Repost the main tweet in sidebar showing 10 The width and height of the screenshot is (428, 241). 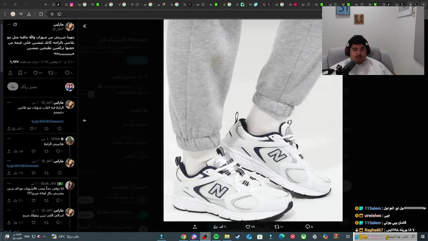coord(53,73)
